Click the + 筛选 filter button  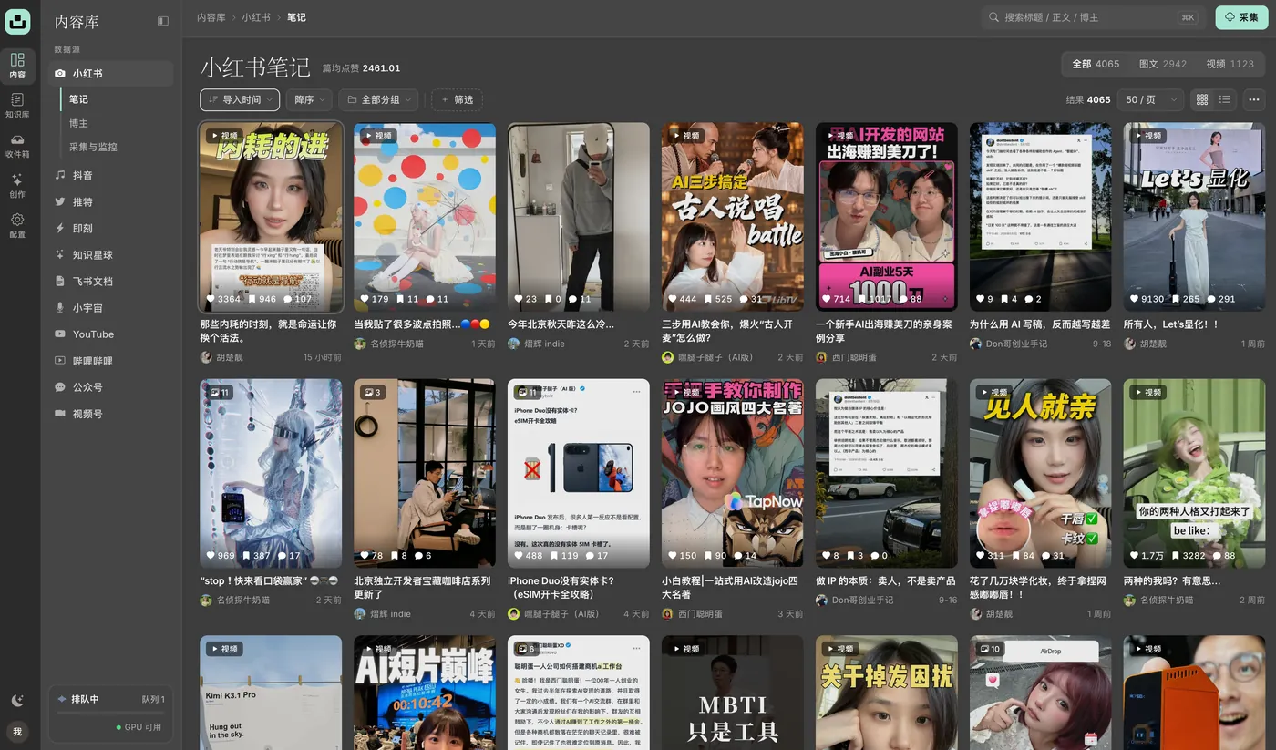(x=457, y=99)
